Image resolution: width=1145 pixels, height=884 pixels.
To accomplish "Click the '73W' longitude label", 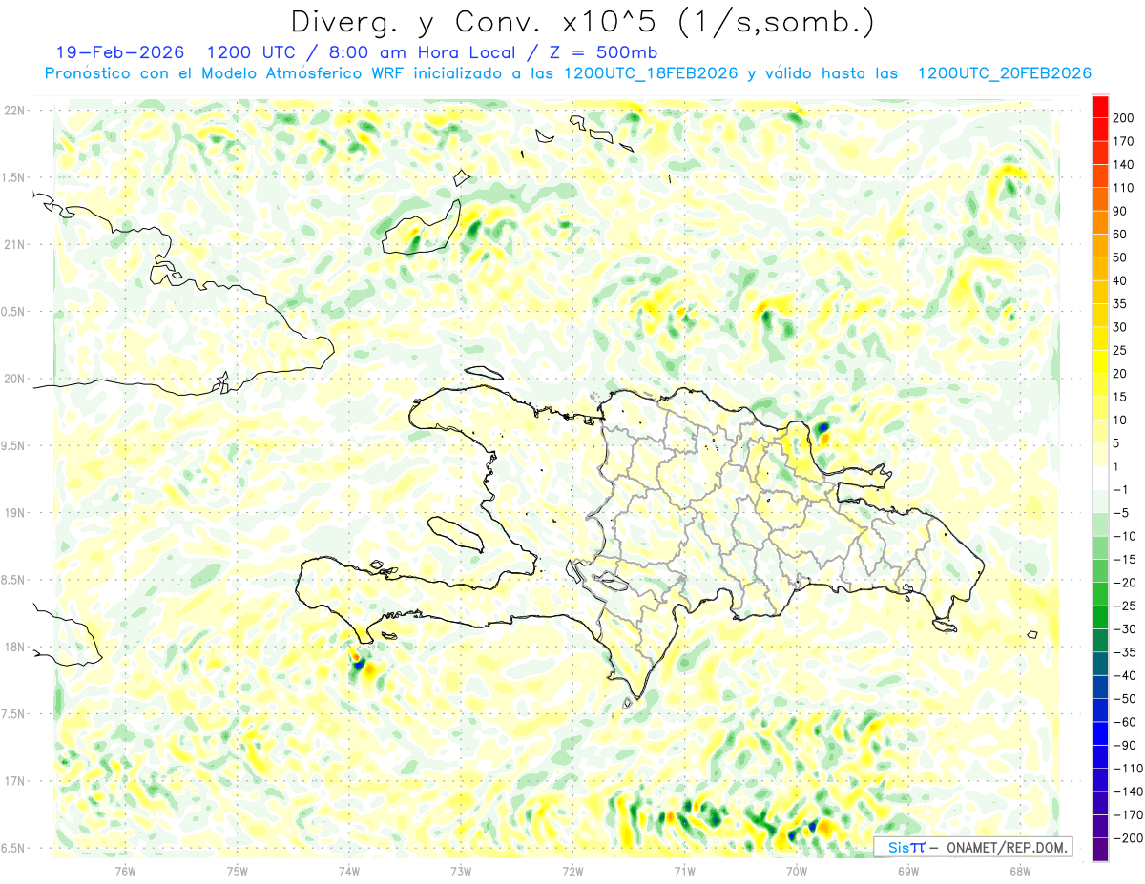I will point(461,871).
